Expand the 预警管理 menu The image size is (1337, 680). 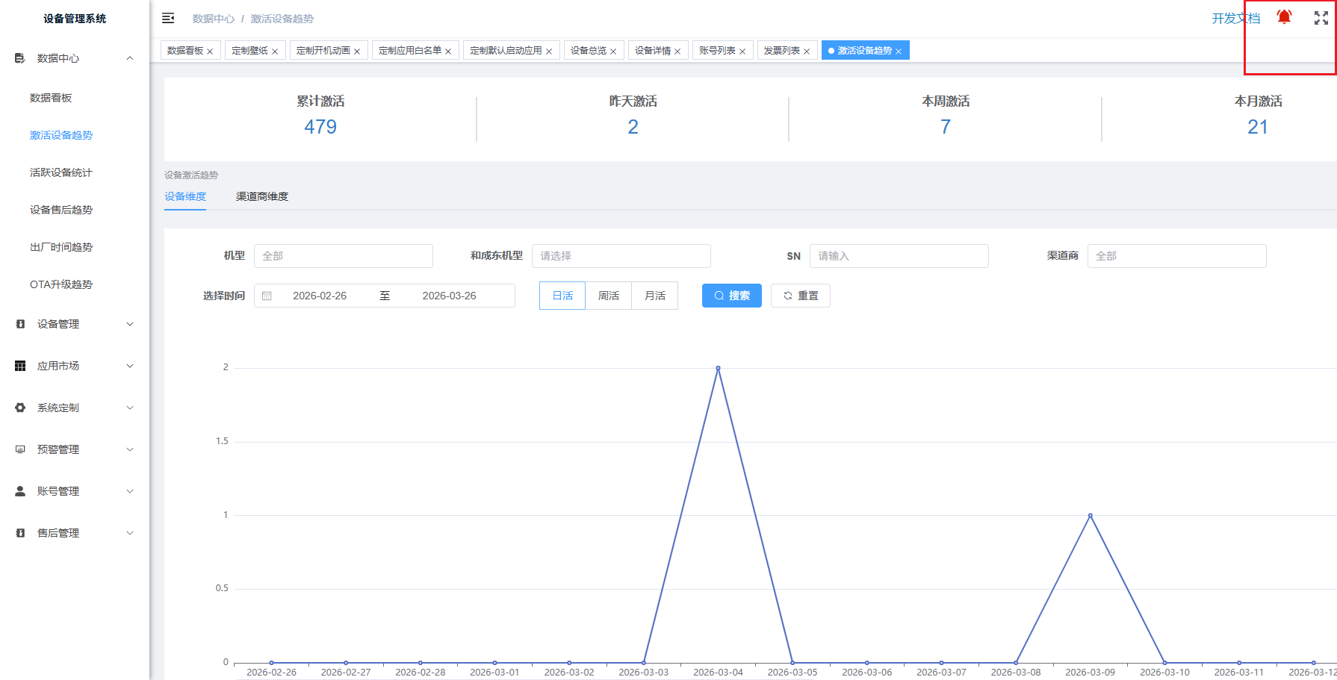(x=130, y=449)
